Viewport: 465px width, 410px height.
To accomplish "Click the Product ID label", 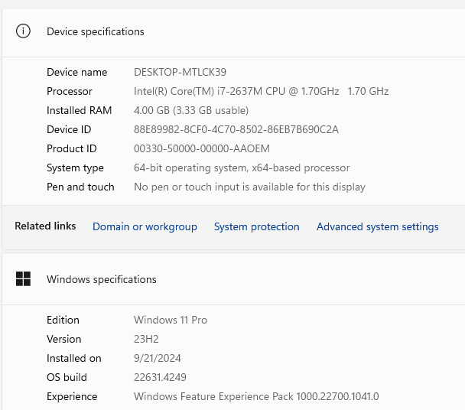I will point(71,148).
